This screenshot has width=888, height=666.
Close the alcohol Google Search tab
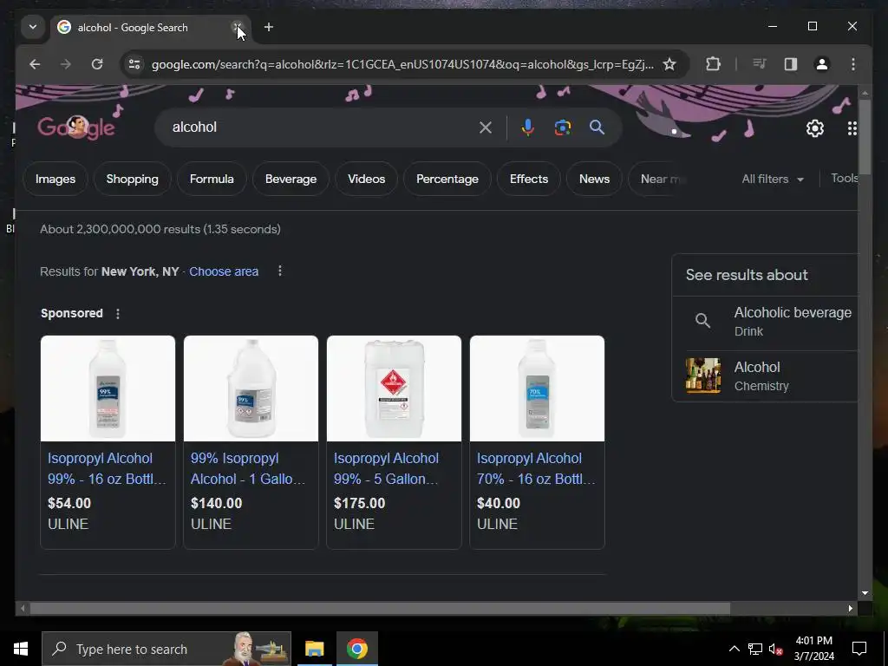coord(238,27)
